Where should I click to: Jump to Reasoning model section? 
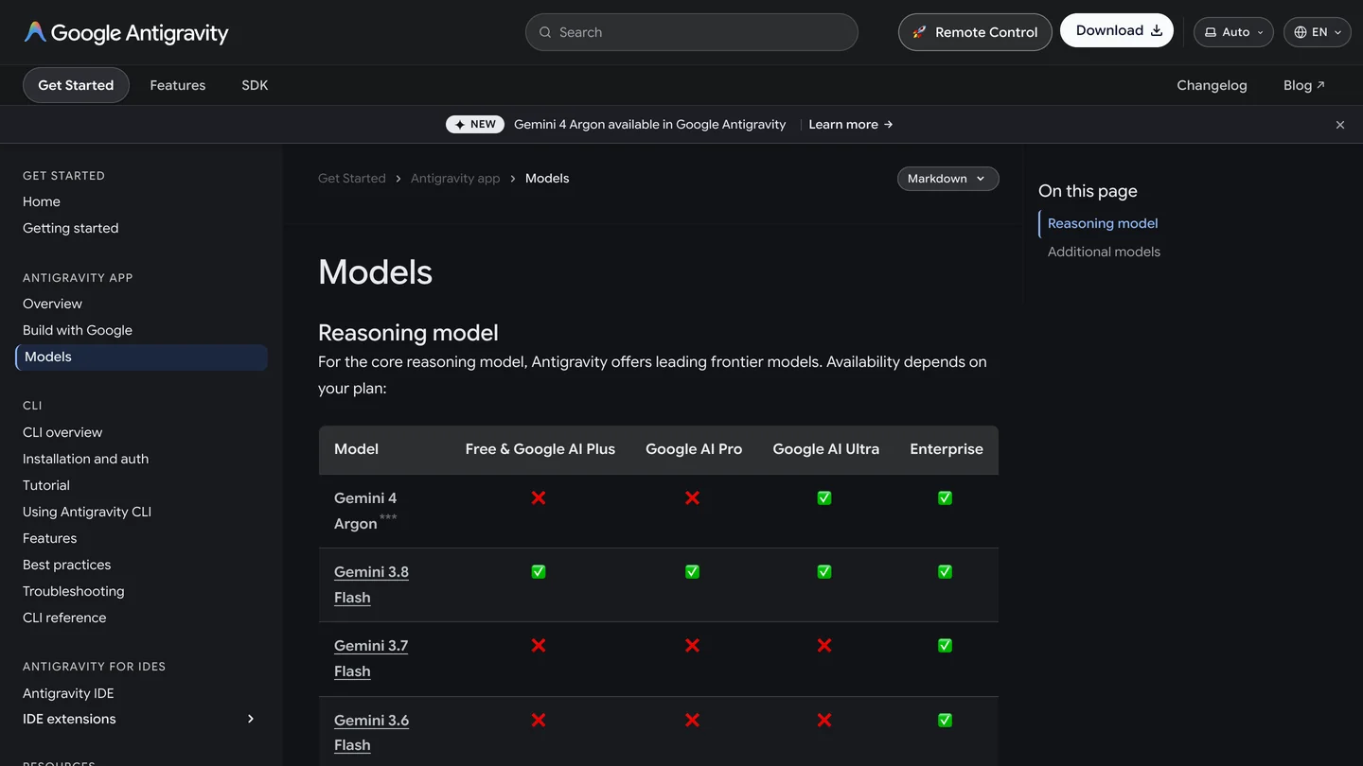[1103, 223]
